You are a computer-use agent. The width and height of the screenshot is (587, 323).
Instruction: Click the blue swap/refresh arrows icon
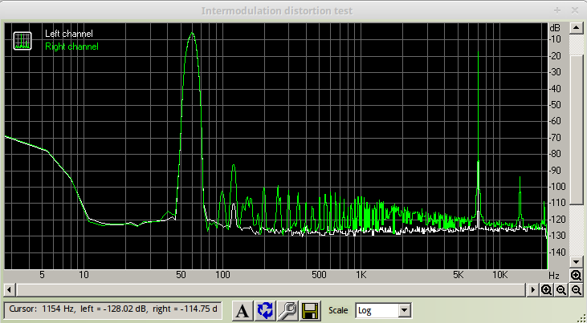click(x=266, y=311)
